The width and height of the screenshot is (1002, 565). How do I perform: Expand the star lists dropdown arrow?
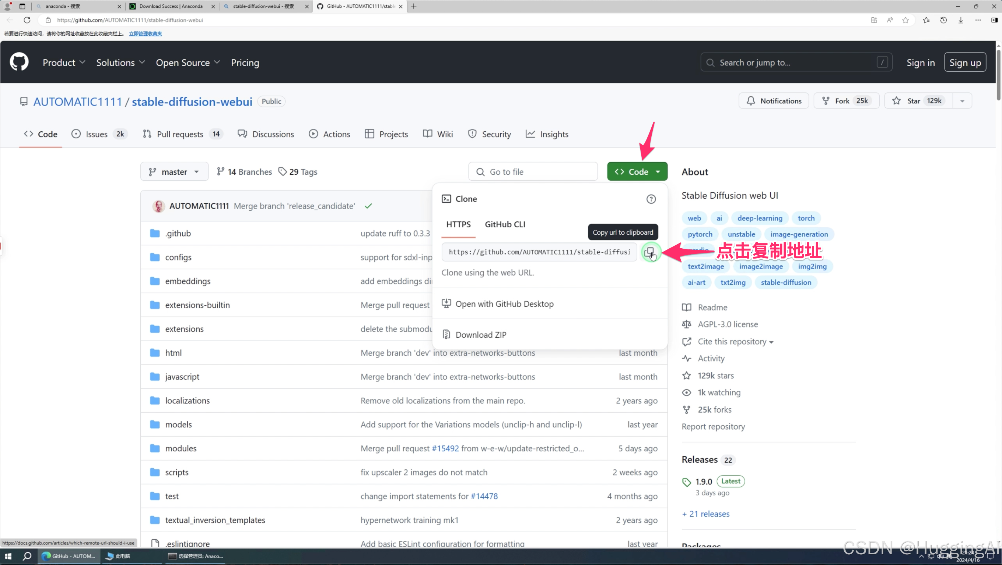pyautogui.click(x=962, y=101)
